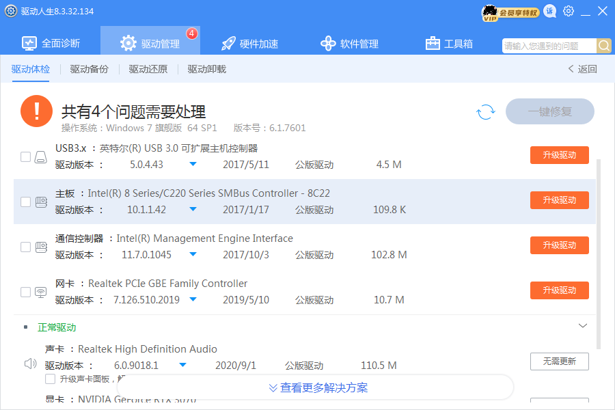
Task: Click the red 4 notification badge
Action: tap(192, 33)
